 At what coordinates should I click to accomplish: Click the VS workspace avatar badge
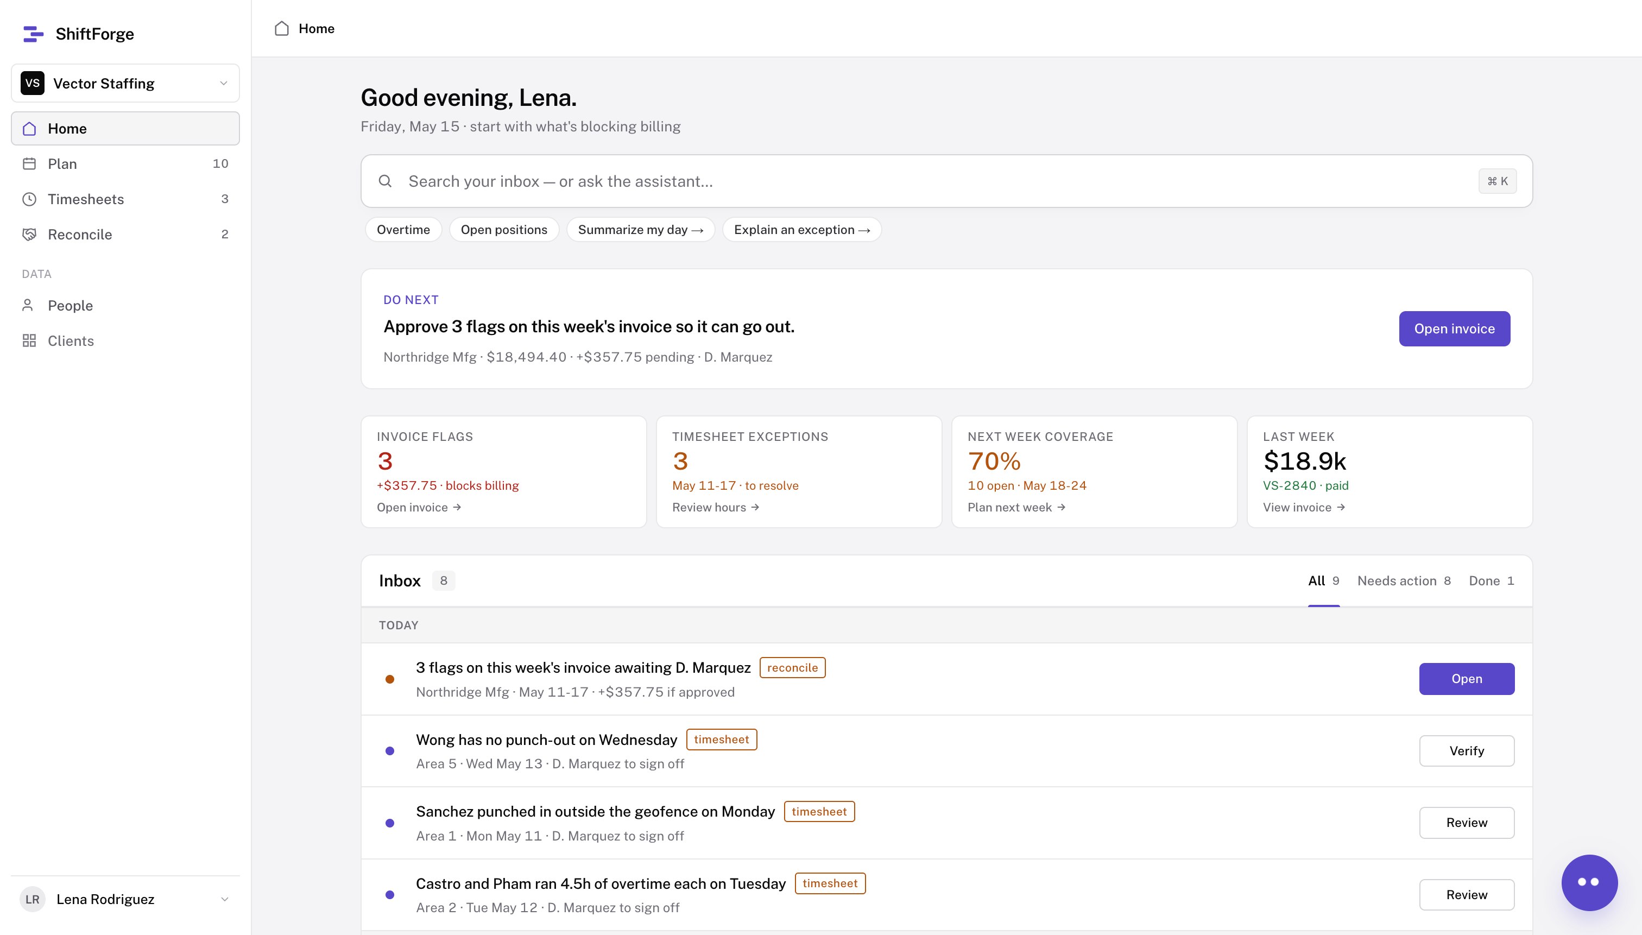(32, 83)
